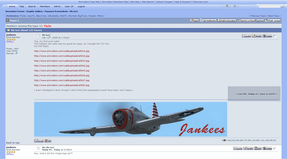Click the IP address icon

(224, 140)
